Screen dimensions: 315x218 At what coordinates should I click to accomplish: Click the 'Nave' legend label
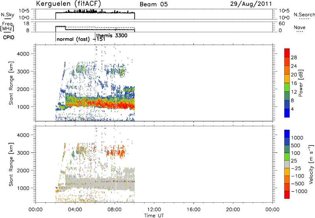(299, 27)
